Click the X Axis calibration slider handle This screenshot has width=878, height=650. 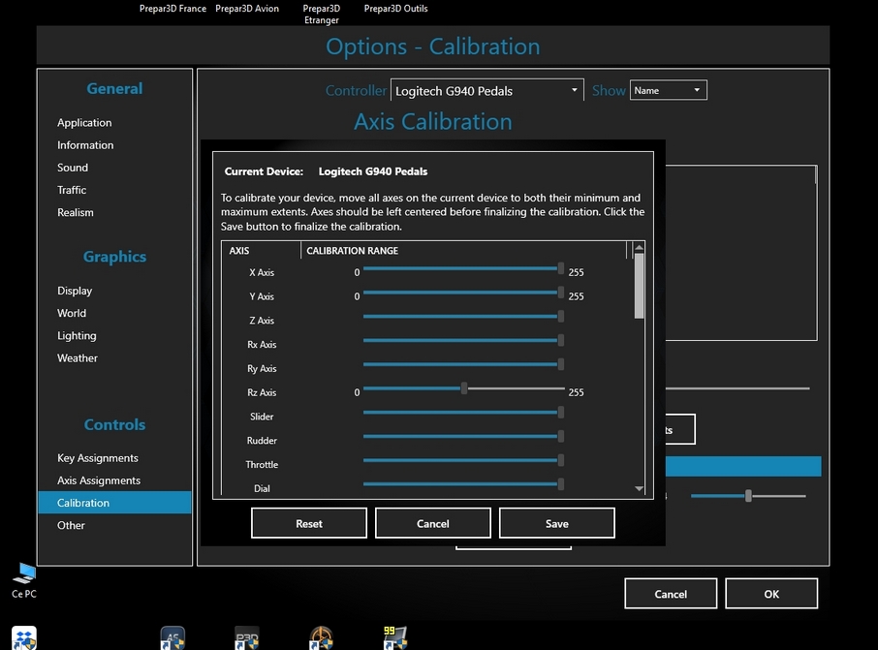click(x=560, y=268)
